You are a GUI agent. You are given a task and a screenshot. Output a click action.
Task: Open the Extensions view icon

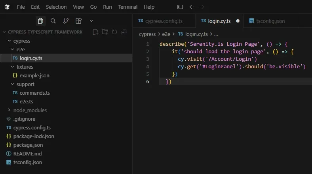pyautogui.click(x=79, y=21)
